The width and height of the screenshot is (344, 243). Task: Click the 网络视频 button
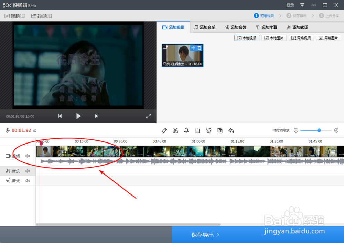[x=301, y=38]
